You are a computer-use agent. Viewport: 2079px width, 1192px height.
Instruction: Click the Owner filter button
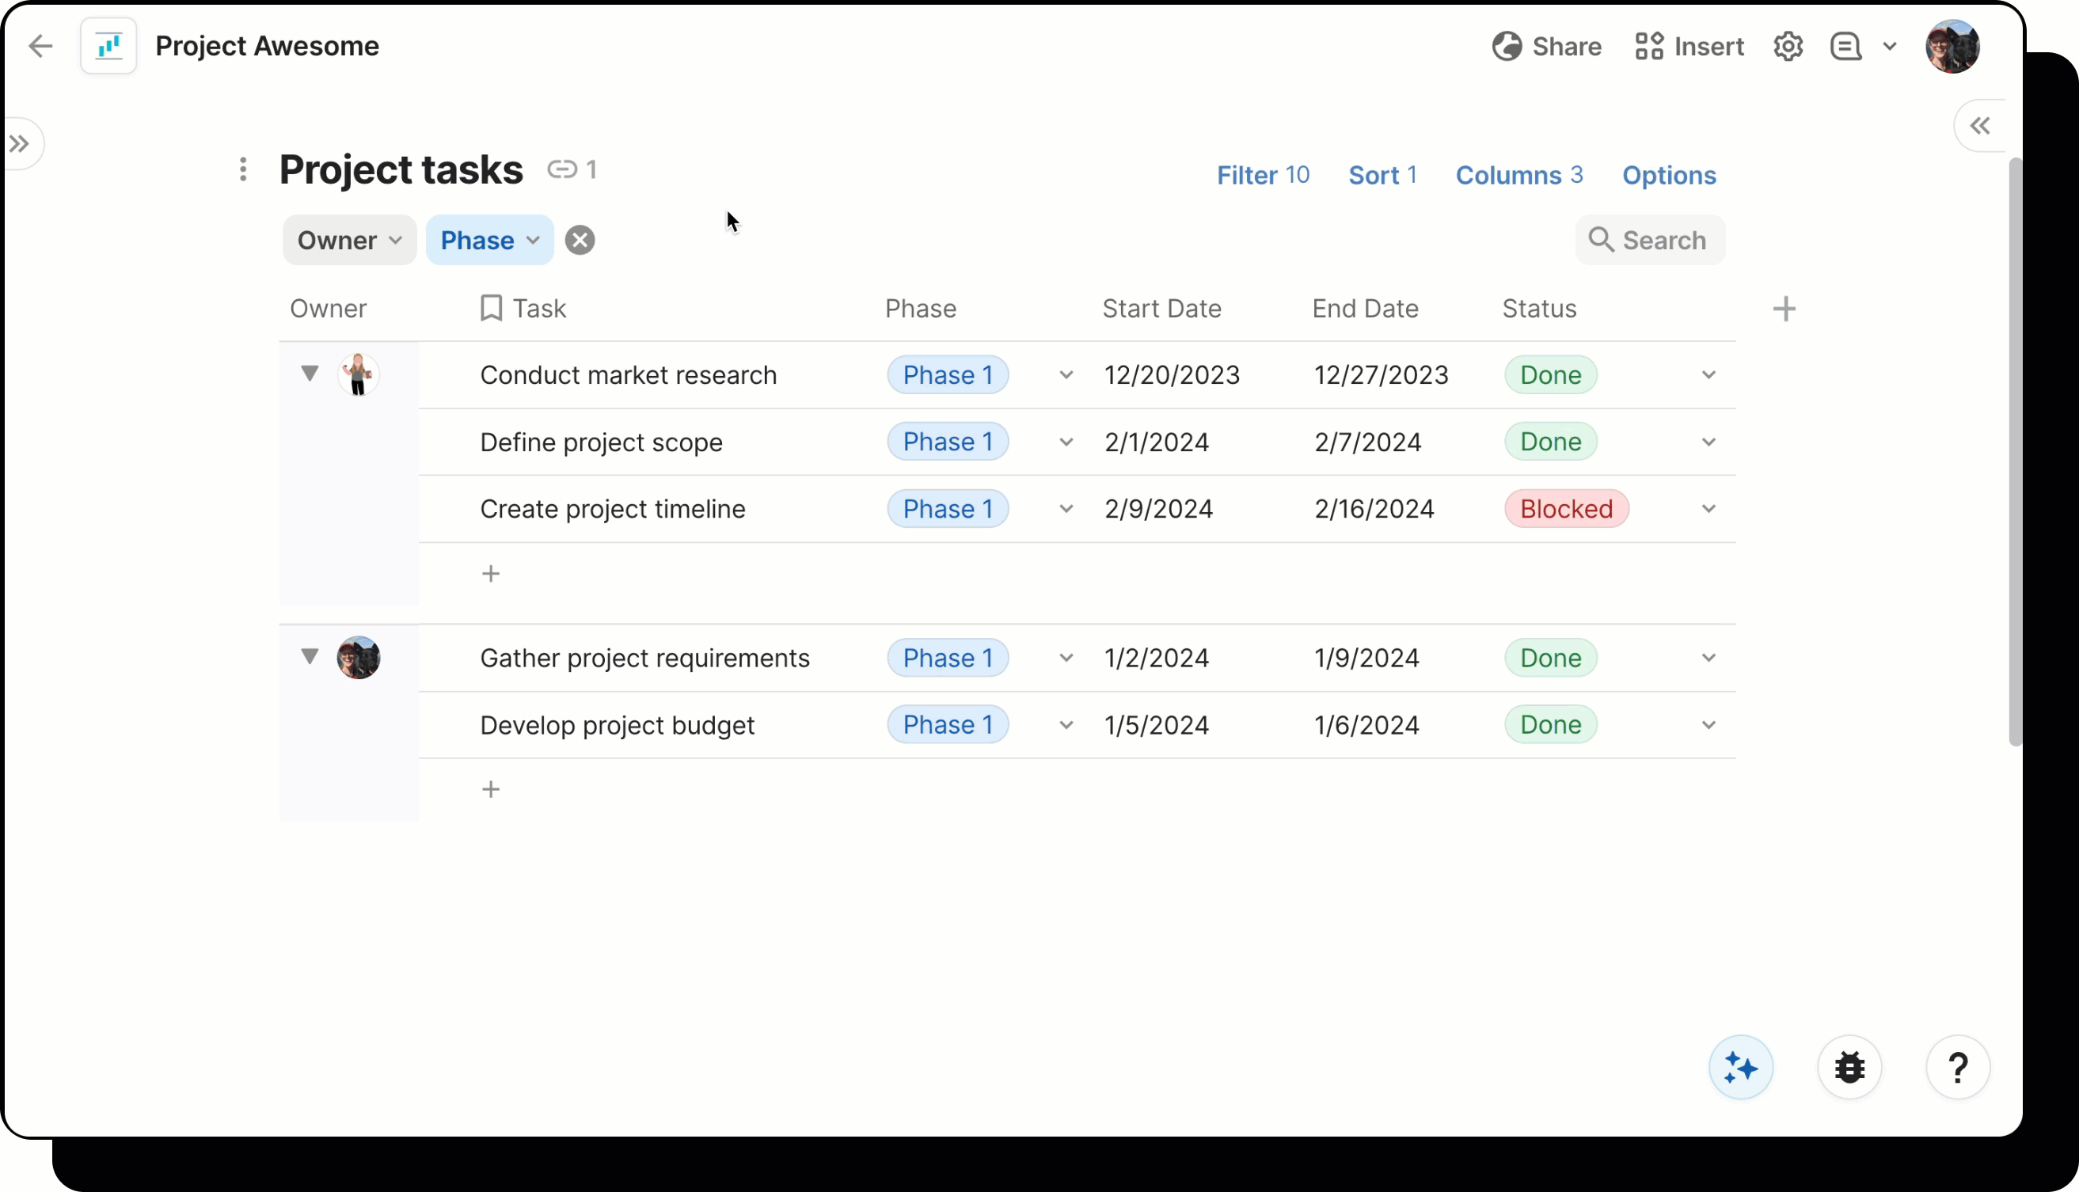(x=348, y=240)
